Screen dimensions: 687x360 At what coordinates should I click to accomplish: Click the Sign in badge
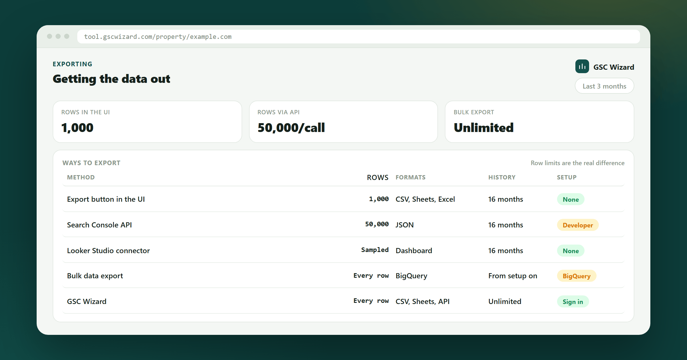tap(573, 302)
